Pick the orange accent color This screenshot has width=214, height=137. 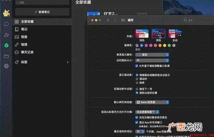click(x=160, y=46)
